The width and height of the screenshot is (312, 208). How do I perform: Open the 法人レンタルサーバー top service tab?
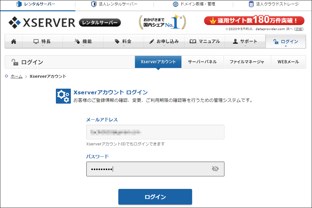pyautogui.click(x=114, y=4)
